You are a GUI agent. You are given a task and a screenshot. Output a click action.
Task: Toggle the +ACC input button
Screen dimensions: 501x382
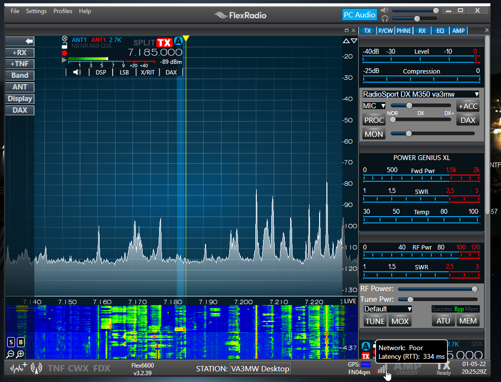468,106
